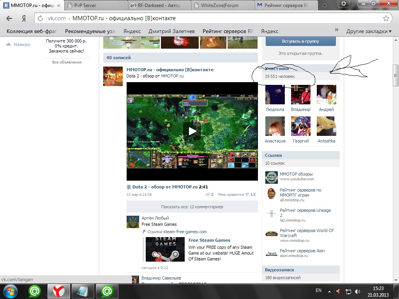Click the scrollbar's bottom down arrow
This screenshot has height=299, width=399.
[x=396, y=280]
